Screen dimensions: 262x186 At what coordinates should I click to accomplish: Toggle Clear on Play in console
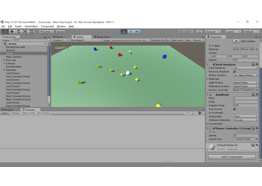tap(29, 113)
